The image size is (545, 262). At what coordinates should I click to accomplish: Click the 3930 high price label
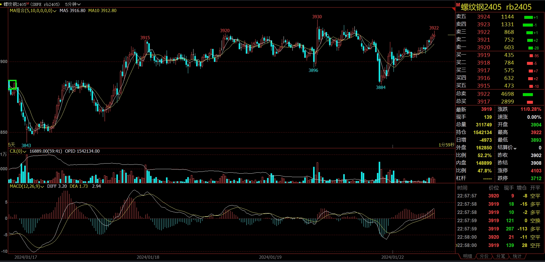point(317,17)
